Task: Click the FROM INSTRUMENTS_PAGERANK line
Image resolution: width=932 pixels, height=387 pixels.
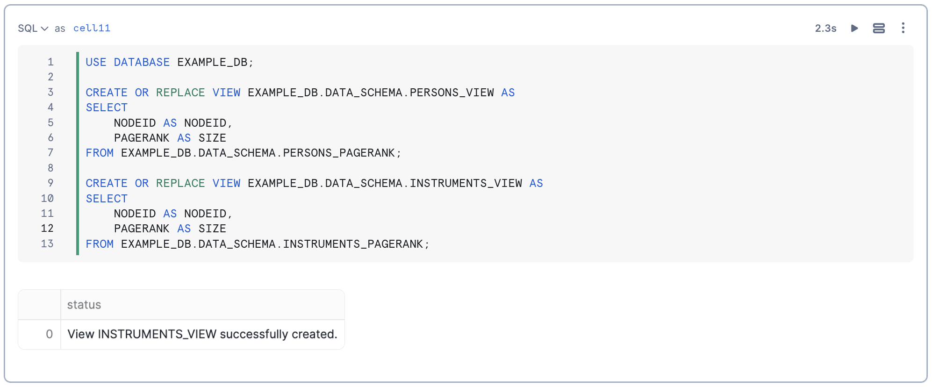Action: click(x=257, y=244)
